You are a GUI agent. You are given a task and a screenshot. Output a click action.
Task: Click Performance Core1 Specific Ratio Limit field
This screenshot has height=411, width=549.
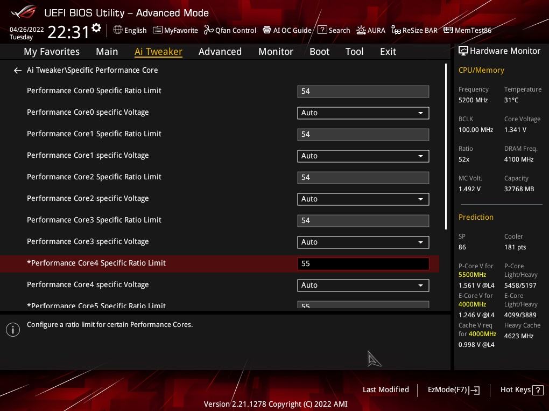click(363, 135)
